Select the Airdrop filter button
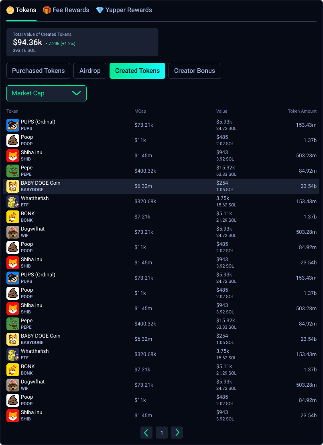This screenshot has width=323, height=445. coord(90,71)
